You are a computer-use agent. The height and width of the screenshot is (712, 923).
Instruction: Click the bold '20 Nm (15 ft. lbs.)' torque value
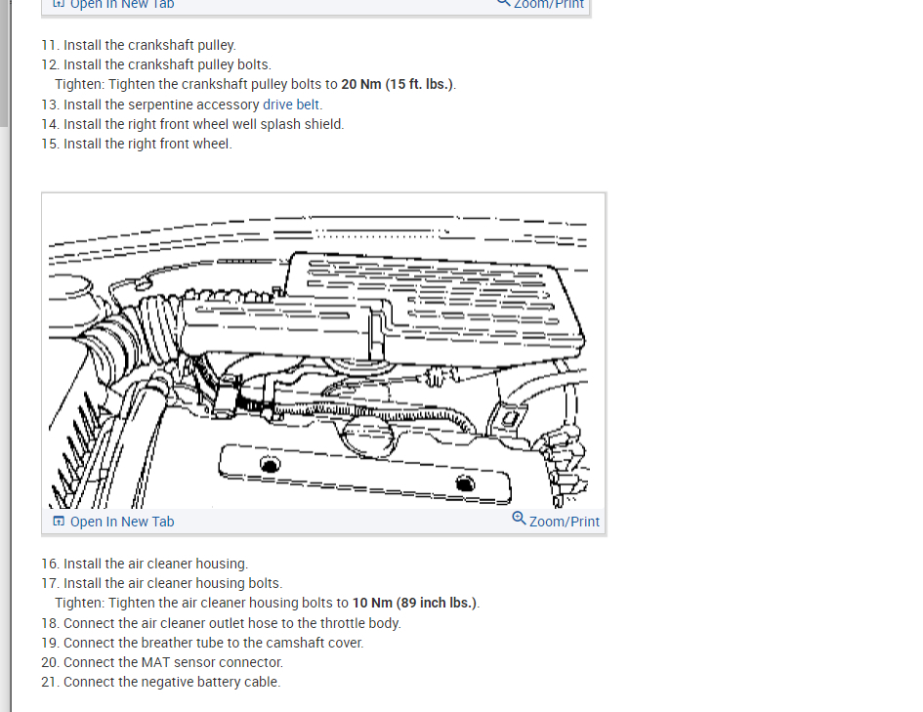point(398,84)
